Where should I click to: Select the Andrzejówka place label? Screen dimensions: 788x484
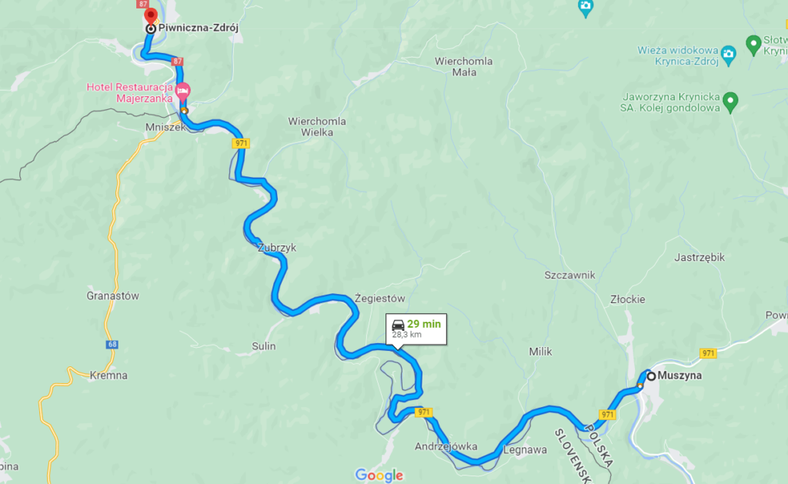(446, 446)
